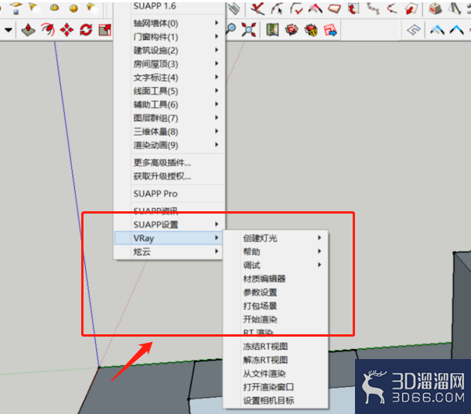Click the arc with cursor icon

point(277,9)
